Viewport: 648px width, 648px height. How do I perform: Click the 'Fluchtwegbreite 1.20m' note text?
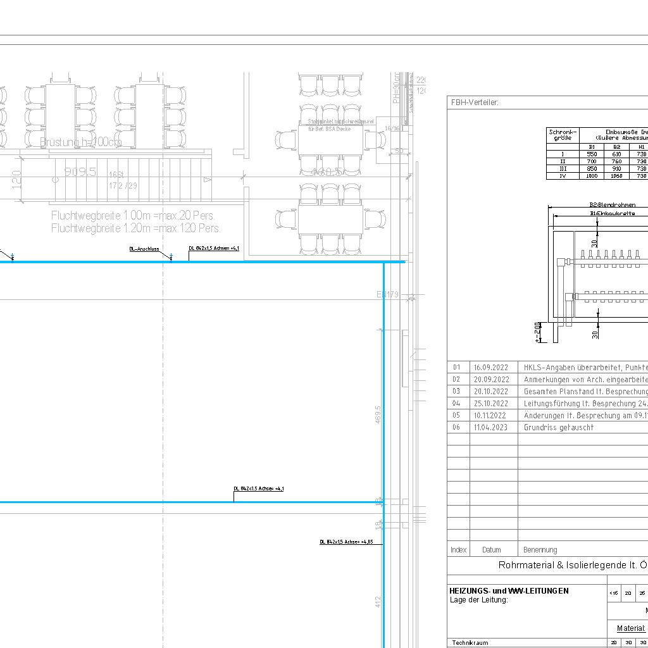(x=135, y=228)
